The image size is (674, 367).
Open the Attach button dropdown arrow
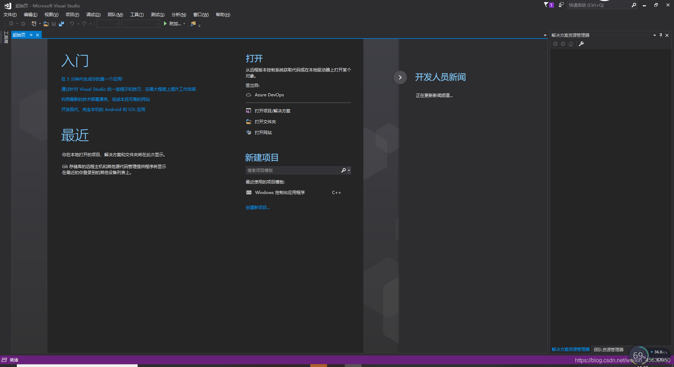(x=184, y=24)
